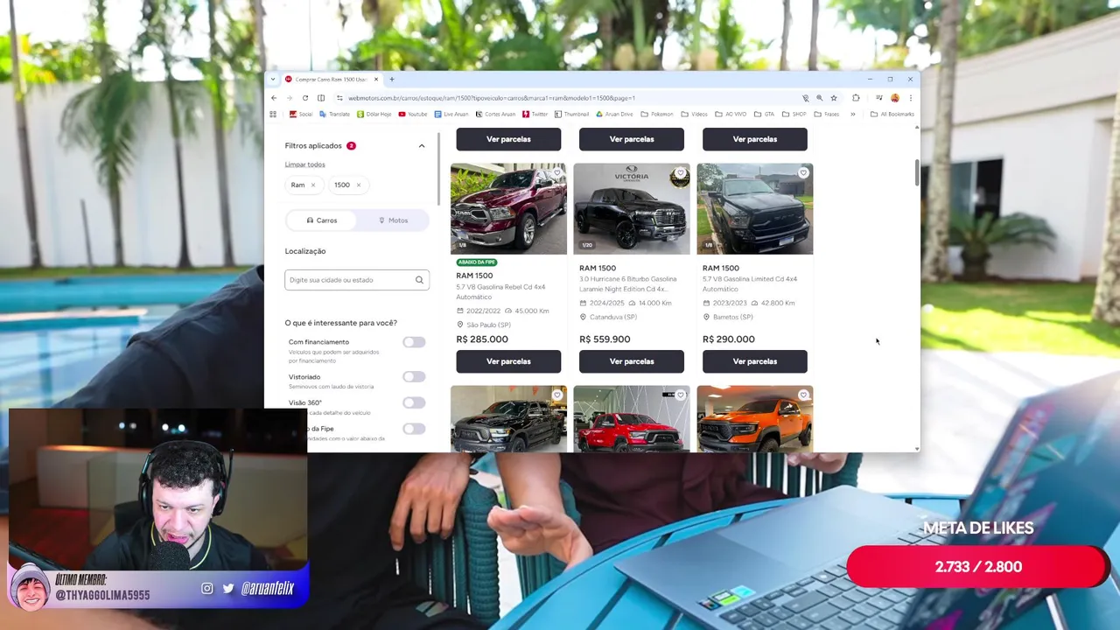This screenshot has width=1120, height=630.
Task: Close the Comprar Carro Ram 1500 tab
Action: click(376, 80)
